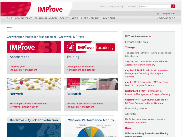Click the IMP³rove Performance Monitor heading
The height and width of the screenshot is (137, 182).
coord(91,120)
